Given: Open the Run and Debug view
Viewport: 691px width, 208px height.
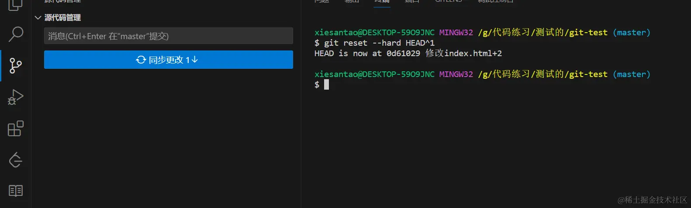Looking at the screenshot, I should [x=16, y=97].
